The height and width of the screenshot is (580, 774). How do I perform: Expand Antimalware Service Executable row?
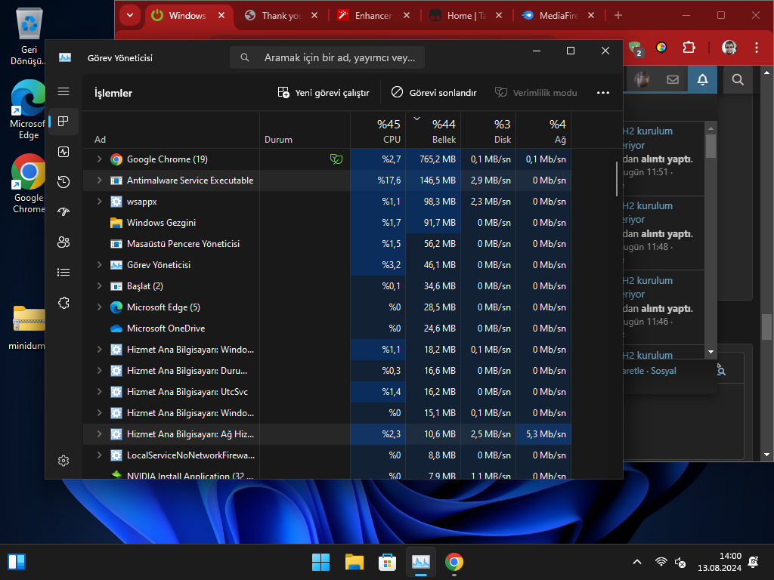click(x=99, y=180)
